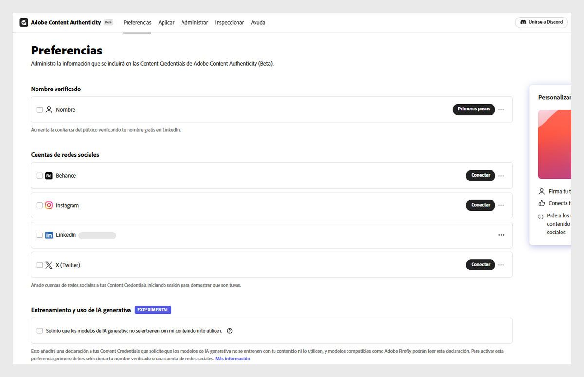Switch to the Preferencias tab

click(137, 23)
